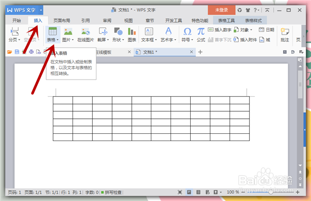Click the zoom in plus button
This screenshot has width=311, height=201.
pos(298,192)
